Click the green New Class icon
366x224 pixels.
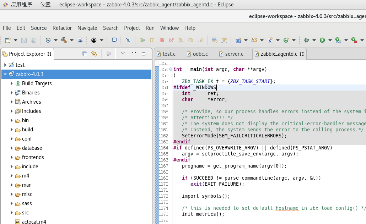point(286,40)
